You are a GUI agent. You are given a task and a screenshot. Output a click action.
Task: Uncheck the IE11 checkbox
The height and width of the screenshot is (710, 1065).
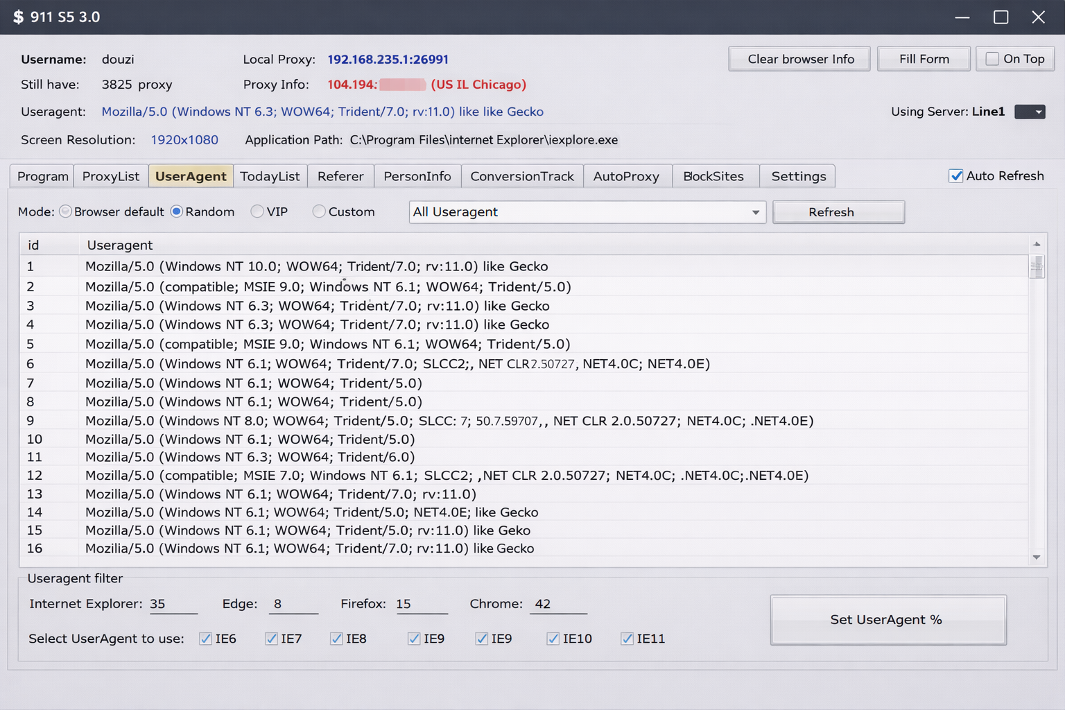(x=627, y=639)
